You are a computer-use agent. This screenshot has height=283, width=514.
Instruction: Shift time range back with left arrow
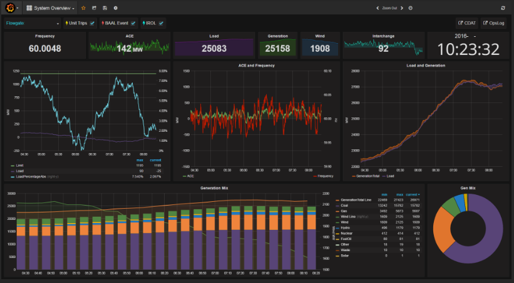[x=377, y=8]
